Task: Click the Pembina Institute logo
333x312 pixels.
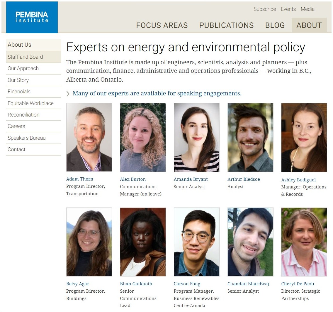Action: tap(32, 17)
